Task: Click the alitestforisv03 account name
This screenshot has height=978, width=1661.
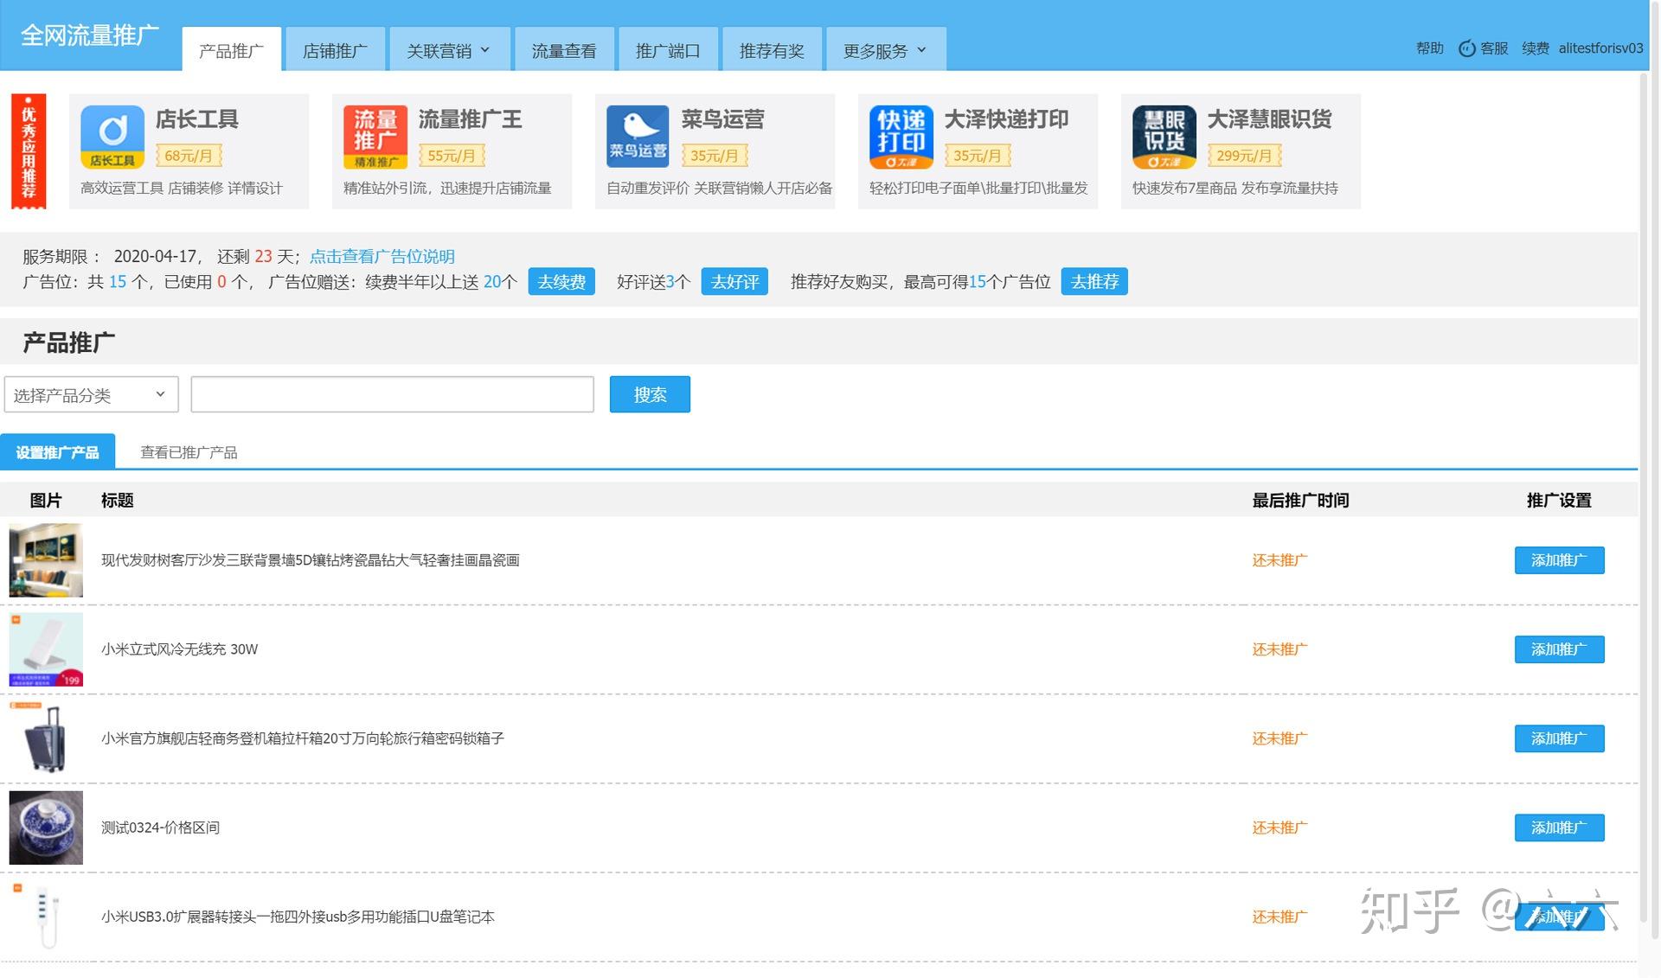Action: (1600, 48)
